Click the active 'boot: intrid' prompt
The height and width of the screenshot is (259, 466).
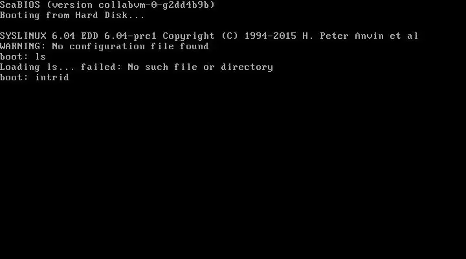pyautogui.click(x=34, y=78)
